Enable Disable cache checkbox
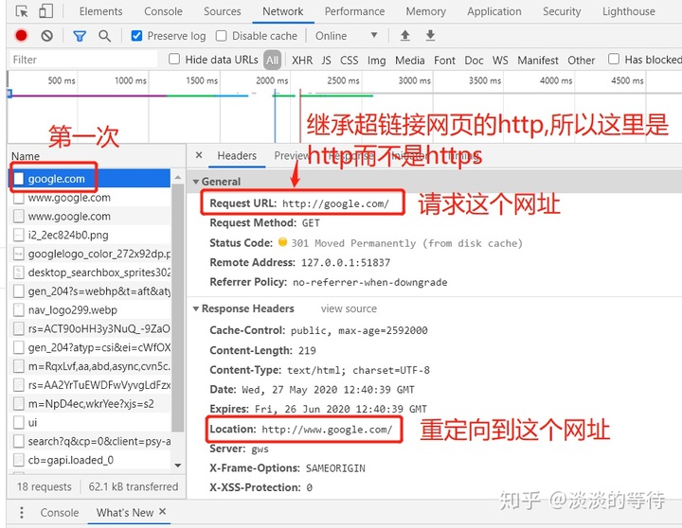The image size is (682, 528). (x=222, y=36)
